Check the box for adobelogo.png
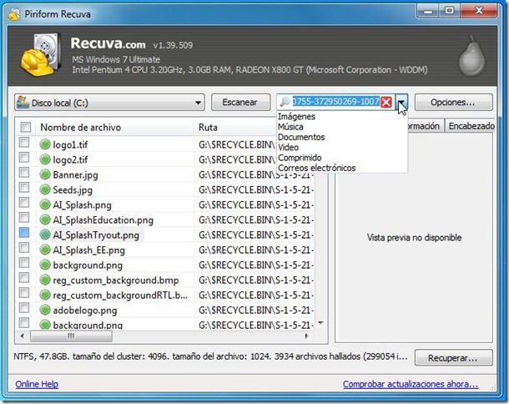This screenshot has width=509, height=404. point(24,308)
